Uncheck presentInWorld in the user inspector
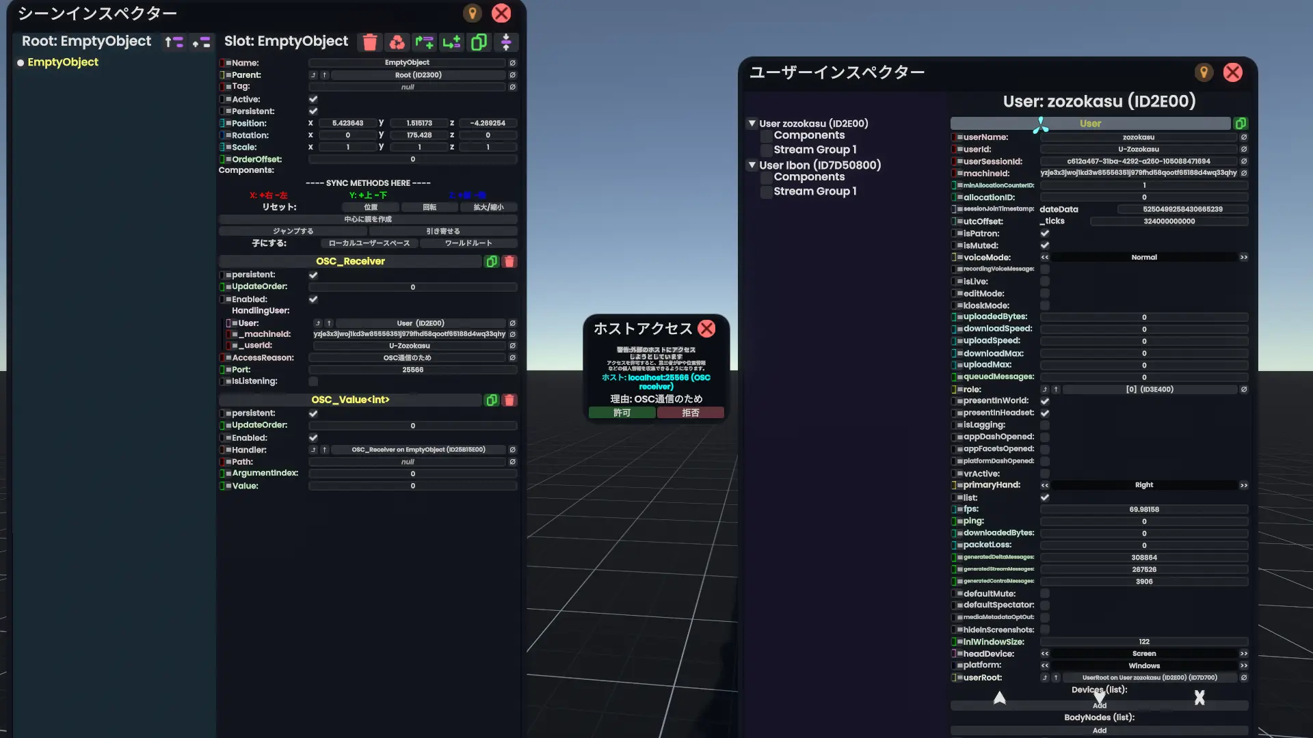The image size is (1313, 738). (x=1045, y=400)
